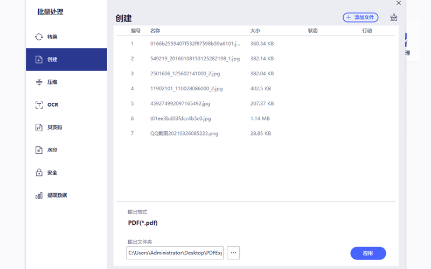The width and height of the screenshot is (431, 269).
Task: Go to the 安全 (Security) section
Action: (52, 173)
